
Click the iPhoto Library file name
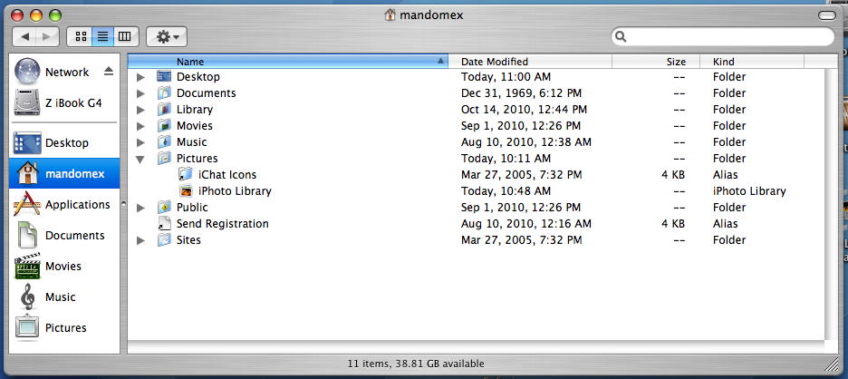click(235, 191)
